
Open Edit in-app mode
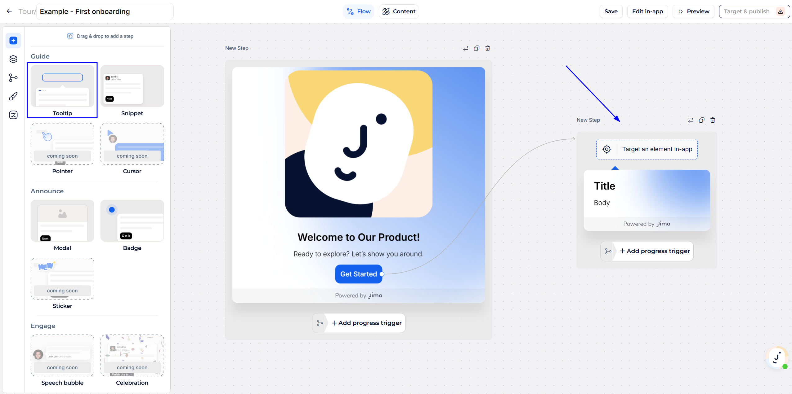pyautogui.click(x=647, y=11)
